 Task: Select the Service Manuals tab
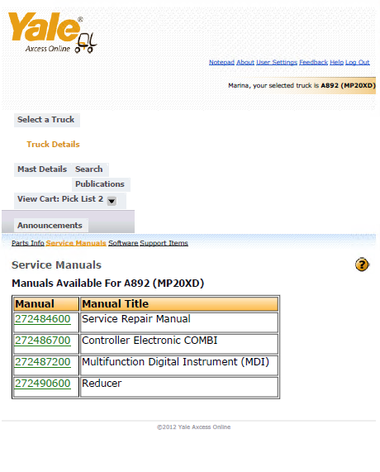pyautogui.click(x=76, y=243)
